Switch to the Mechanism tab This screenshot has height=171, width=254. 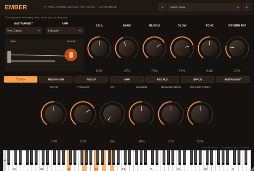(x=56, y=79)
